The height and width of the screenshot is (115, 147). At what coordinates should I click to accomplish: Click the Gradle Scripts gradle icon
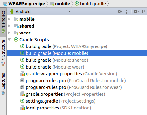[x=16, y=40]
